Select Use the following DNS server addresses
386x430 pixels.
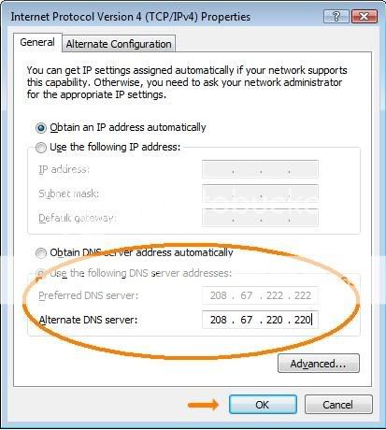pos(40,273)
